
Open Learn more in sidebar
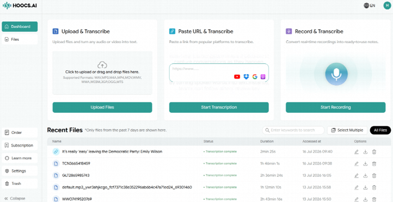(x=20, y=158)
